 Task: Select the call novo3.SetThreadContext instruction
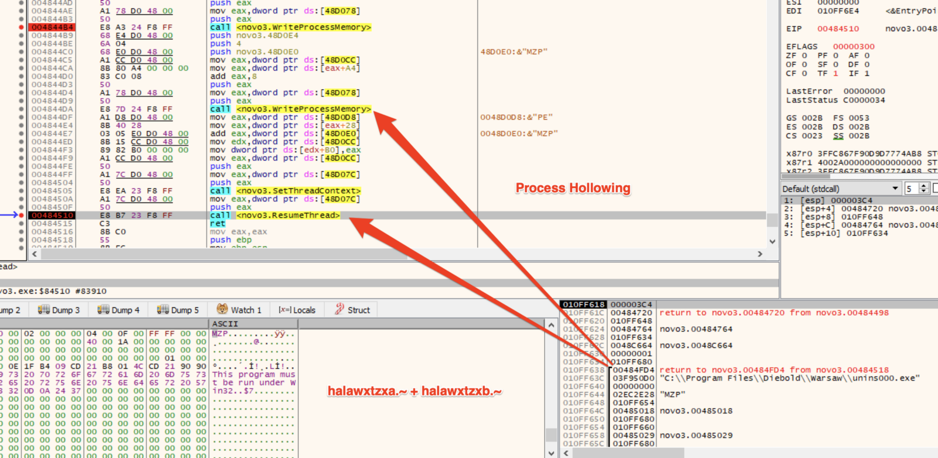coord(286,191)
